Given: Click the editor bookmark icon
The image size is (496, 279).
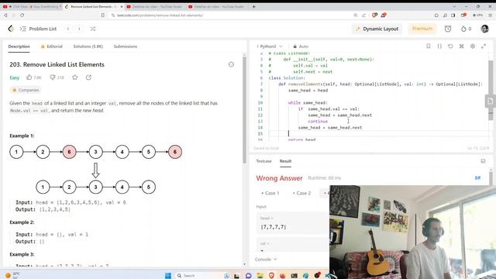Looking at the screenshot, I should [429, 46].
